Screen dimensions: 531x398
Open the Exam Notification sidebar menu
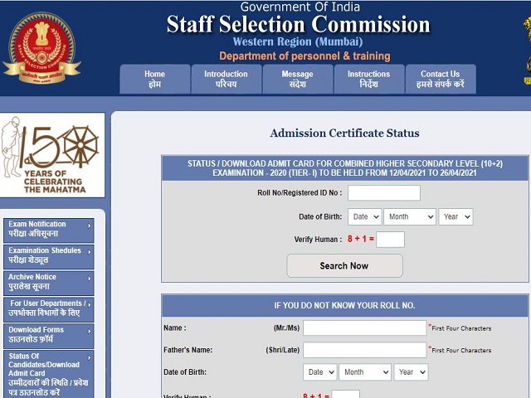point(49,231)
